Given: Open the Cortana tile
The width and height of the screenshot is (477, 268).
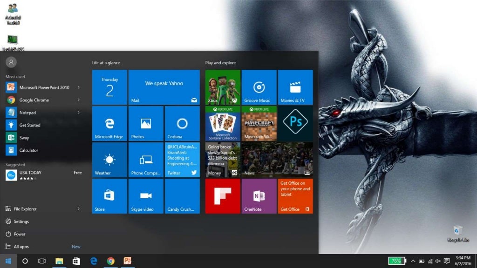Looking at the screenshot, I should pyautogui.click(x=182, y=123).
